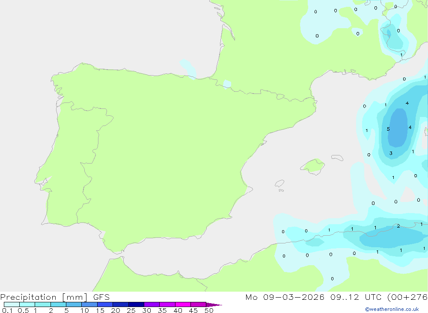The height and width of the screenshot is (313, 428).
Task: Pick the 2–5 mm legend color swatch
Action: [x=58, y=304]
